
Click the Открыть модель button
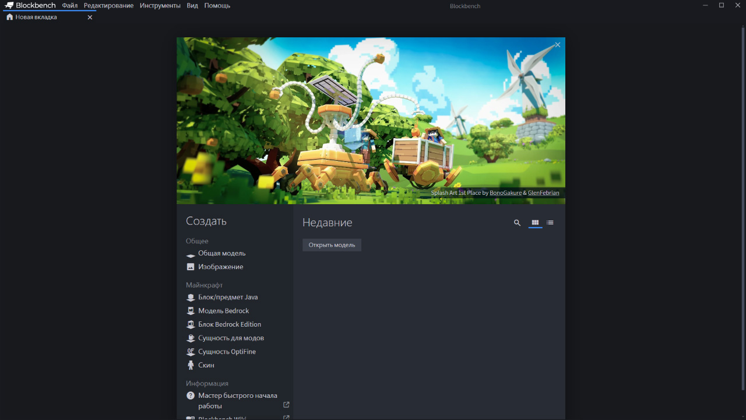point(332,245)
